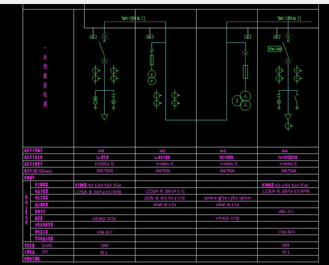Screen dimensions: 329x265
Task: Select the AH4 circuit breaker switch symbol
Action: point(285,49)
